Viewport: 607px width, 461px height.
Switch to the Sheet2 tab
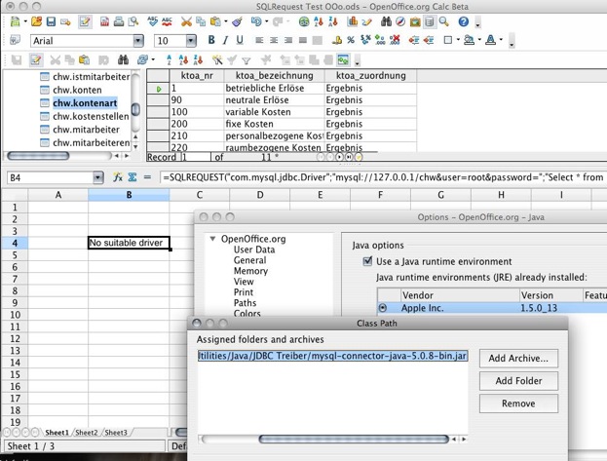[x=87, y=432]
